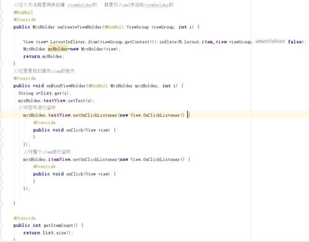Click the myzHolder.textView.setText(s) line
Viewport: 309px width, 242px height.
(56, 101)
